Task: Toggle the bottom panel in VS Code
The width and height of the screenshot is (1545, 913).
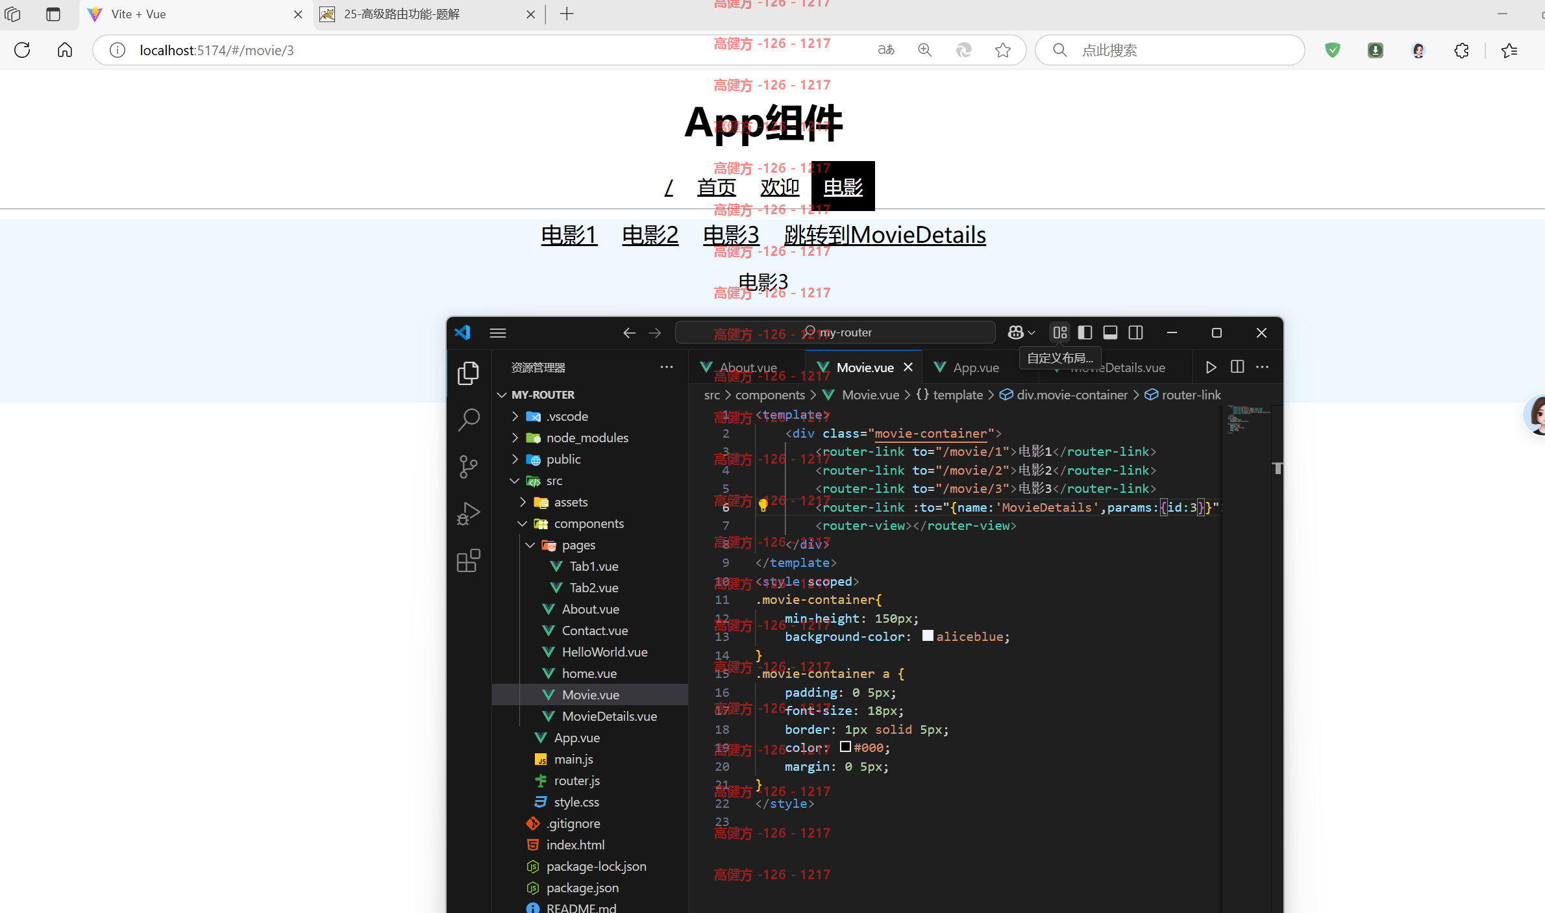Action: pos(1110,332)
